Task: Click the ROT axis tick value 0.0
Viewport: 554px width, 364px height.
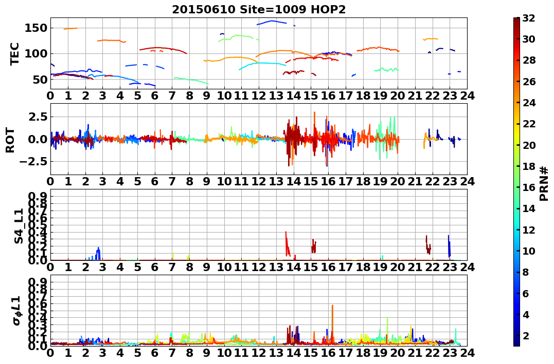Action: tap(38, 139)
